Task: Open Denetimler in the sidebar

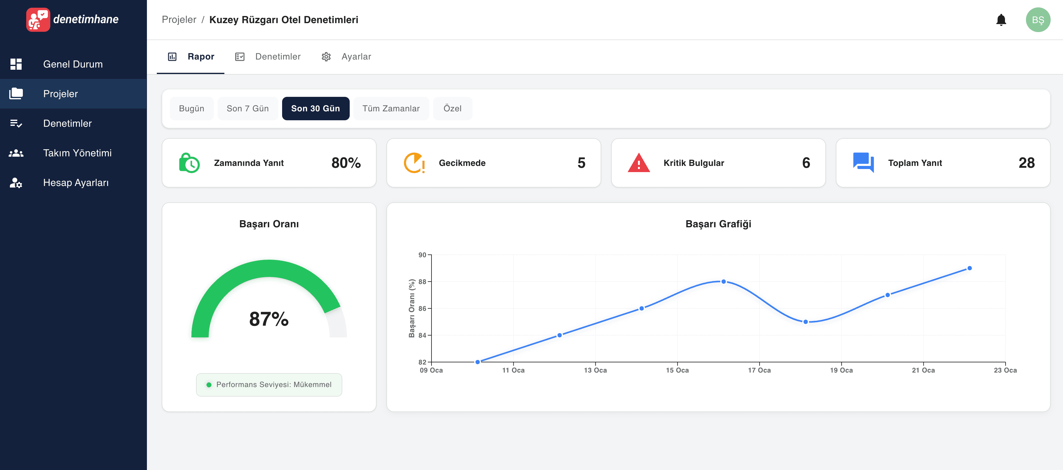Action: click(67, 123)
